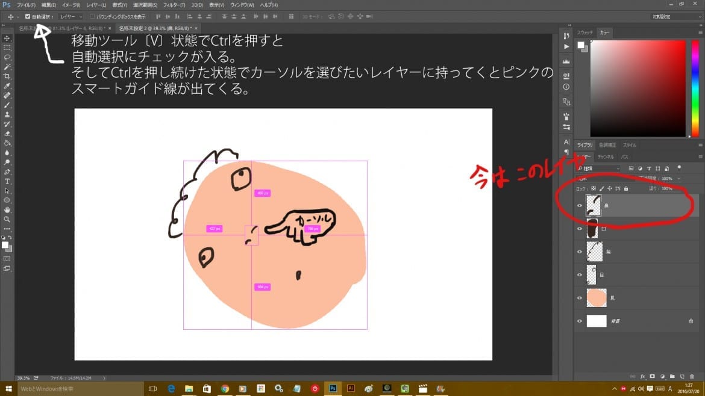Open the フィルター(T) menu
The image size is (705, 396).
pyautogui.click(x=174, y=5)
